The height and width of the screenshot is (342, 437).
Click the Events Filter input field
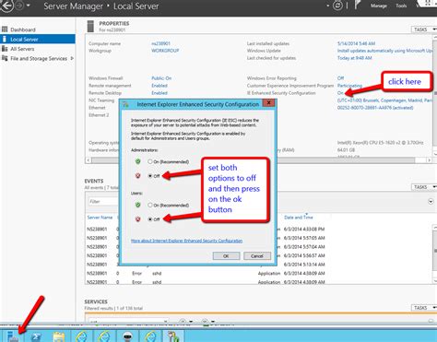coord(103,202)
